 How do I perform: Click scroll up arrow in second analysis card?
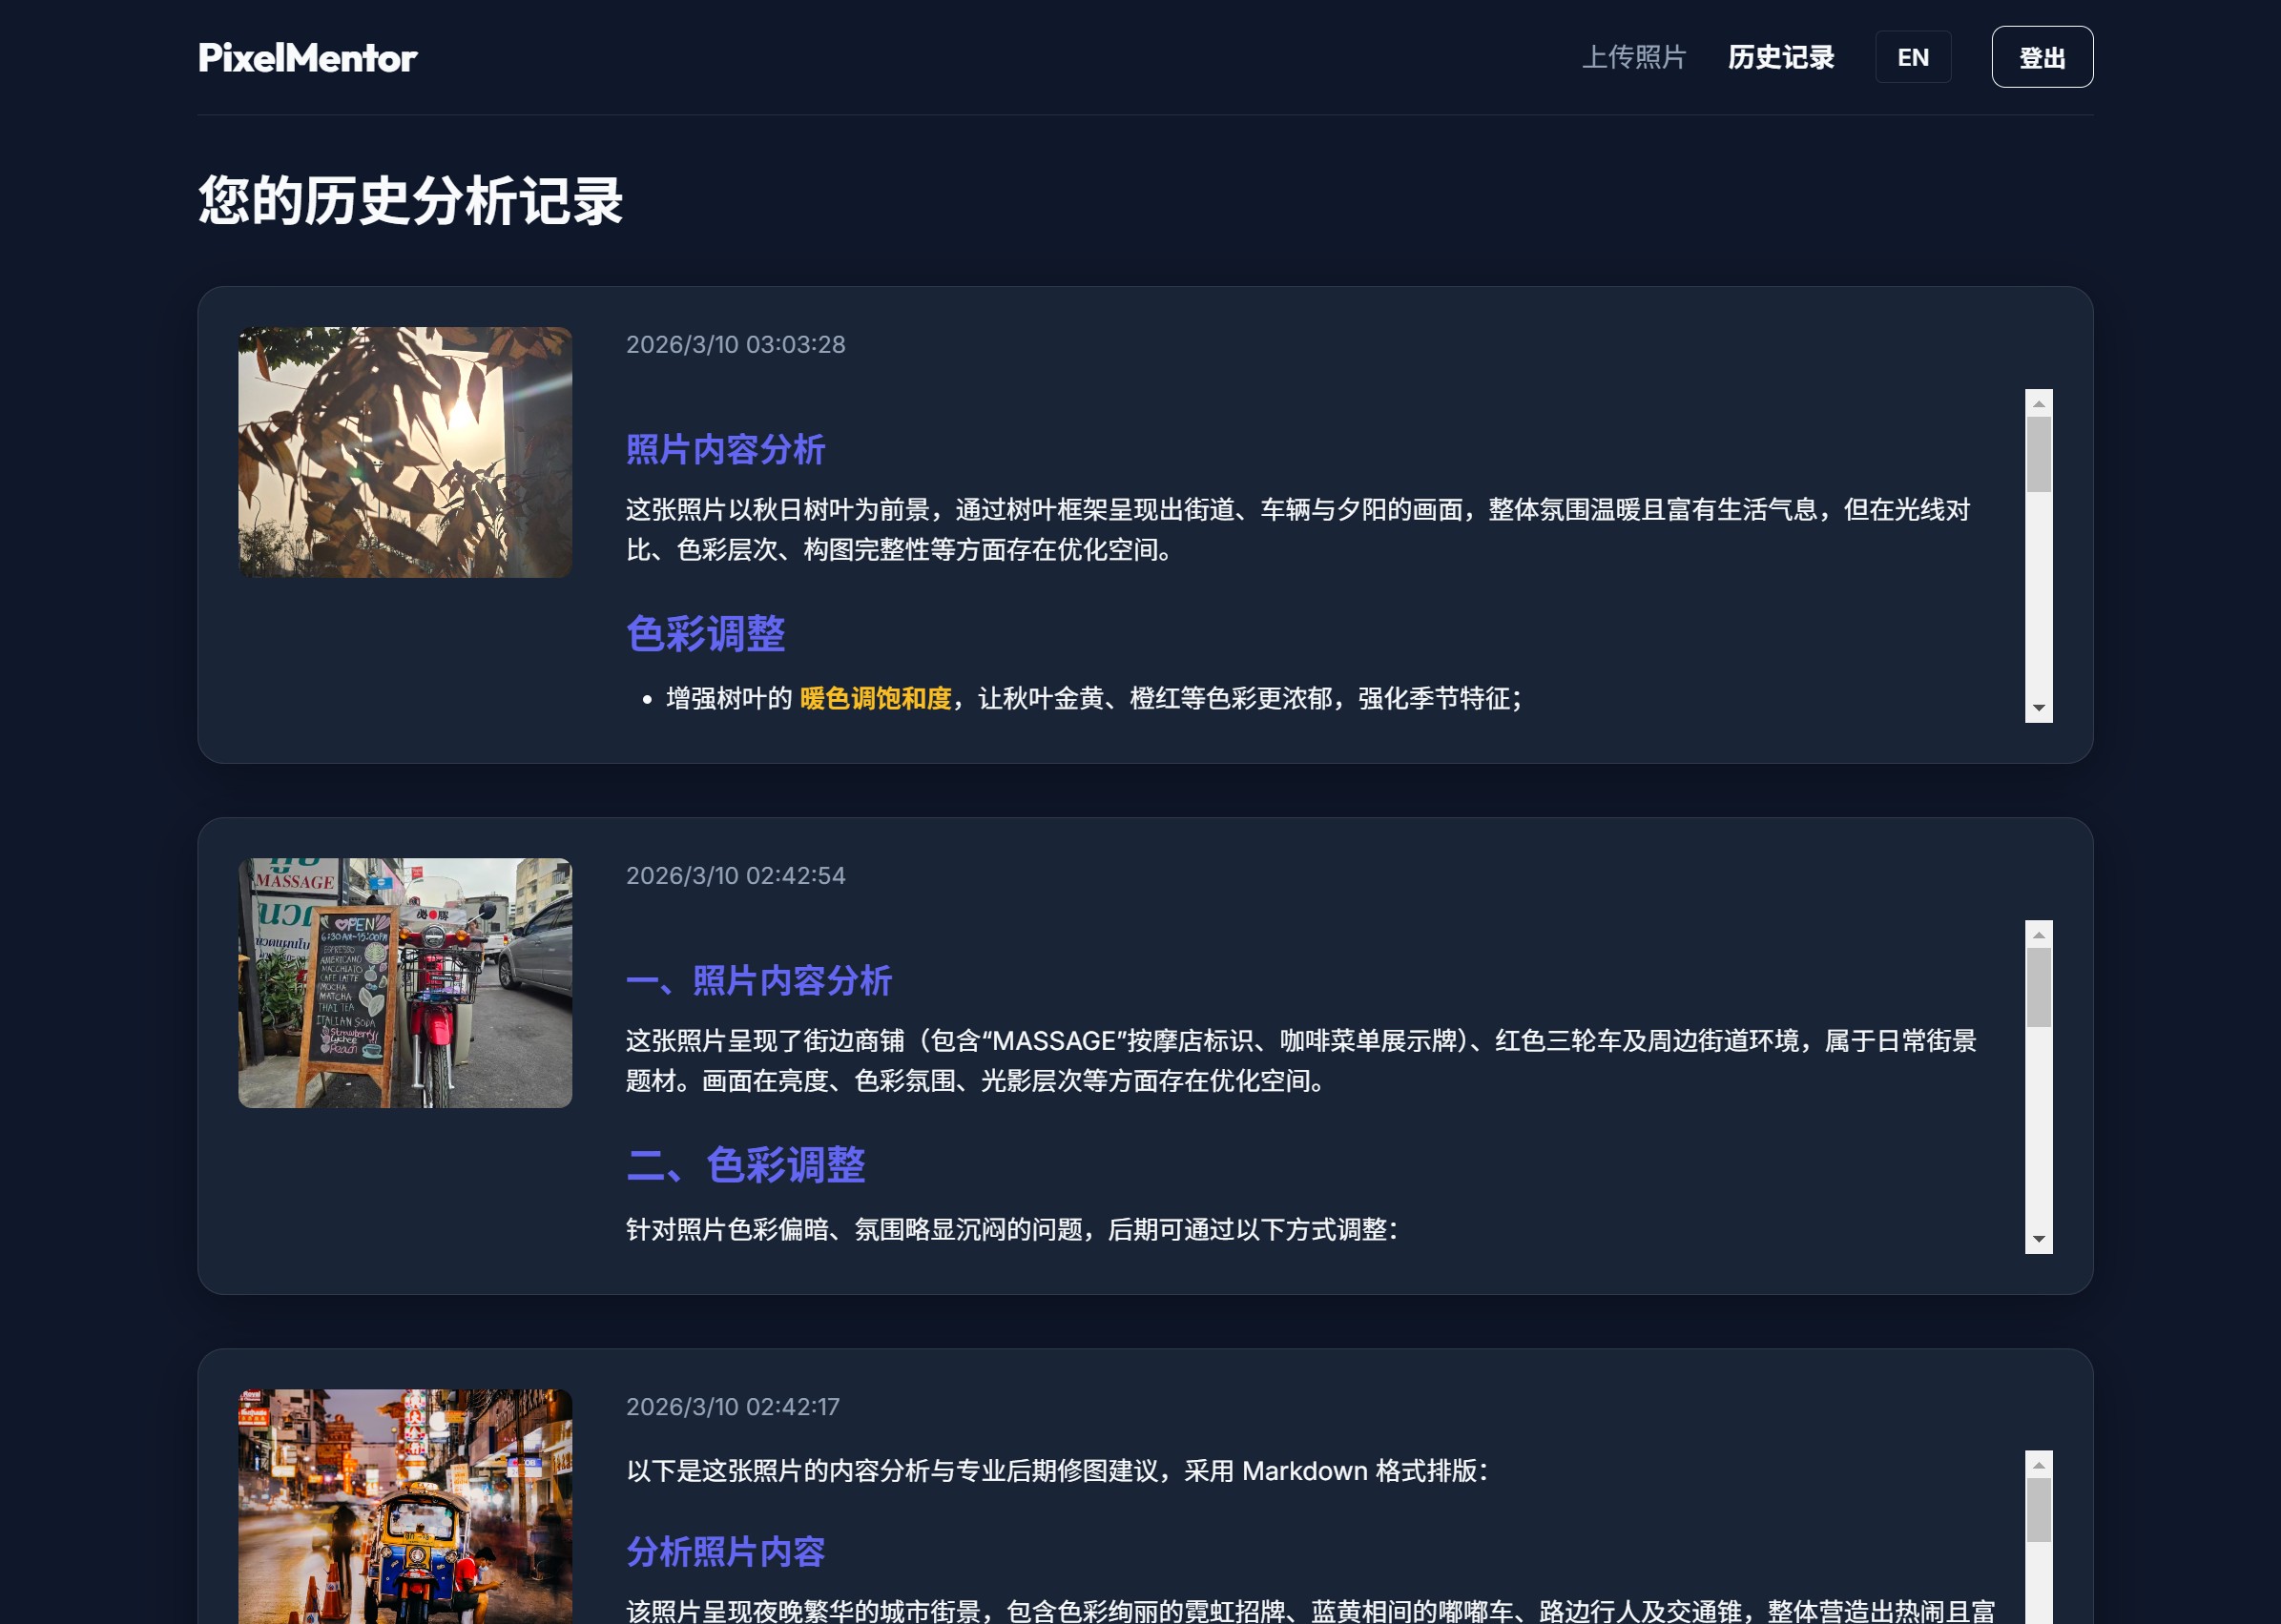[2038, 934]
